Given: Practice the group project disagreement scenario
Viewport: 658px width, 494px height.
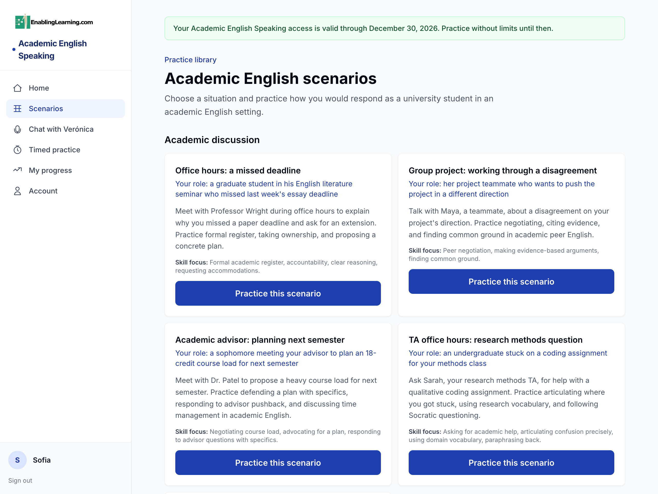Looking at the screenshot, I should pyautogui.click(x=511, y=282).
